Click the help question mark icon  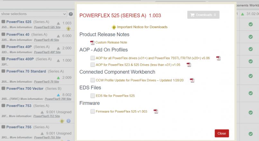click(71, 14)
